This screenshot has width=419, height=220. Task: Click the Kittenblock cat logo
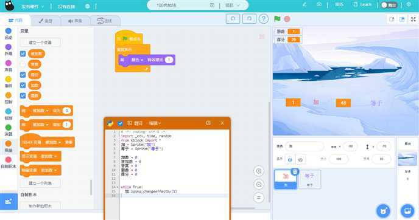[9, 5]
